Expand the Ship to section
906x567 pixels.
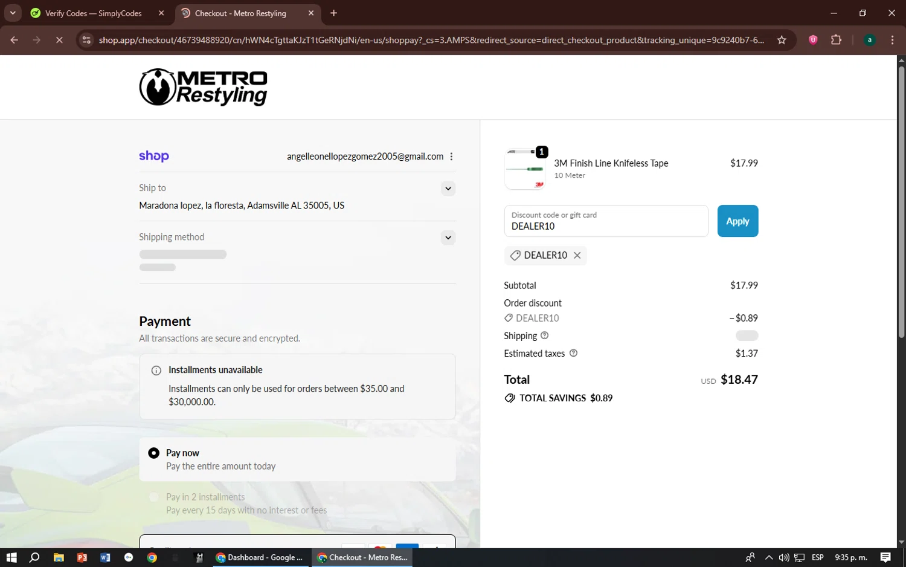pos(448,189)
